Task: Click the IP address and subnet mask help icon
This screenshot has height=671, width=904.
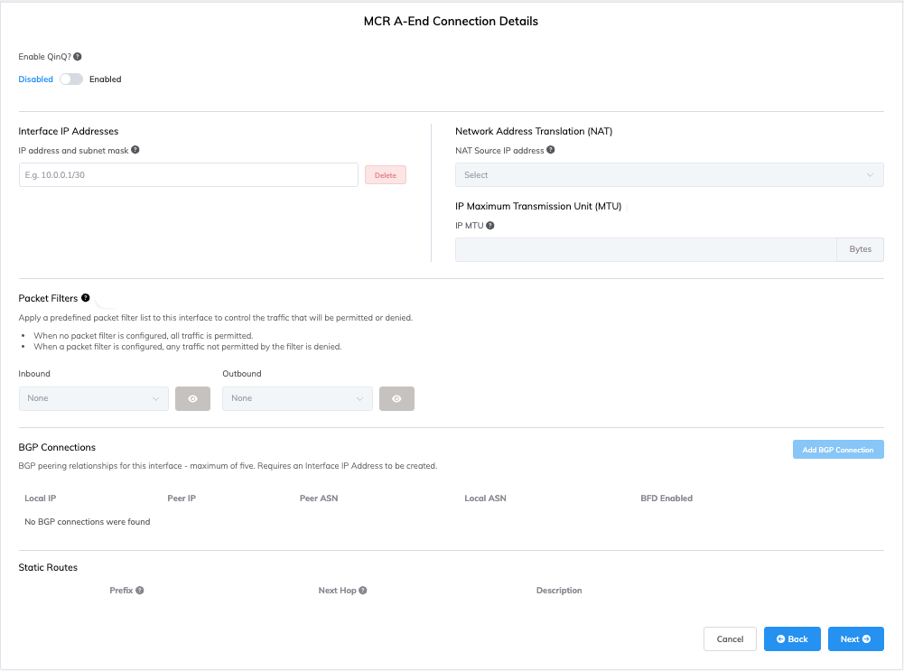Action: click(135, 150)
